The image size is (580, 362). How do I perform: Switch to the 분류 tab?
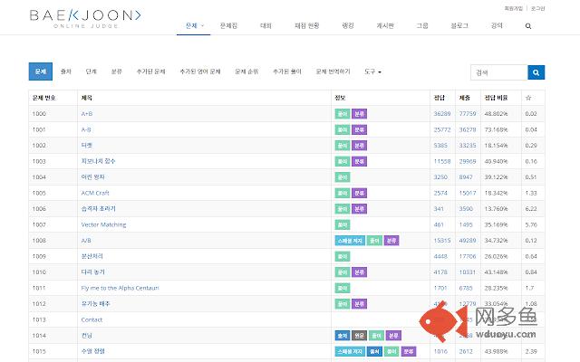point(117,71)
